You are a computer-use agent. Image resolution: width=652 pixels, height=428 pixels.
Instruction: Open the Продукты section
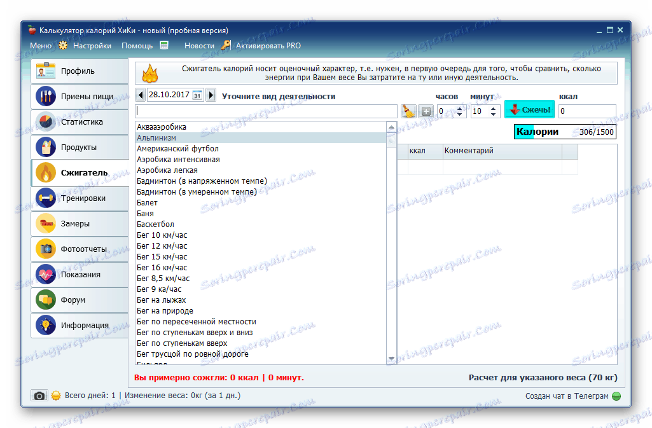pos(80,148)
